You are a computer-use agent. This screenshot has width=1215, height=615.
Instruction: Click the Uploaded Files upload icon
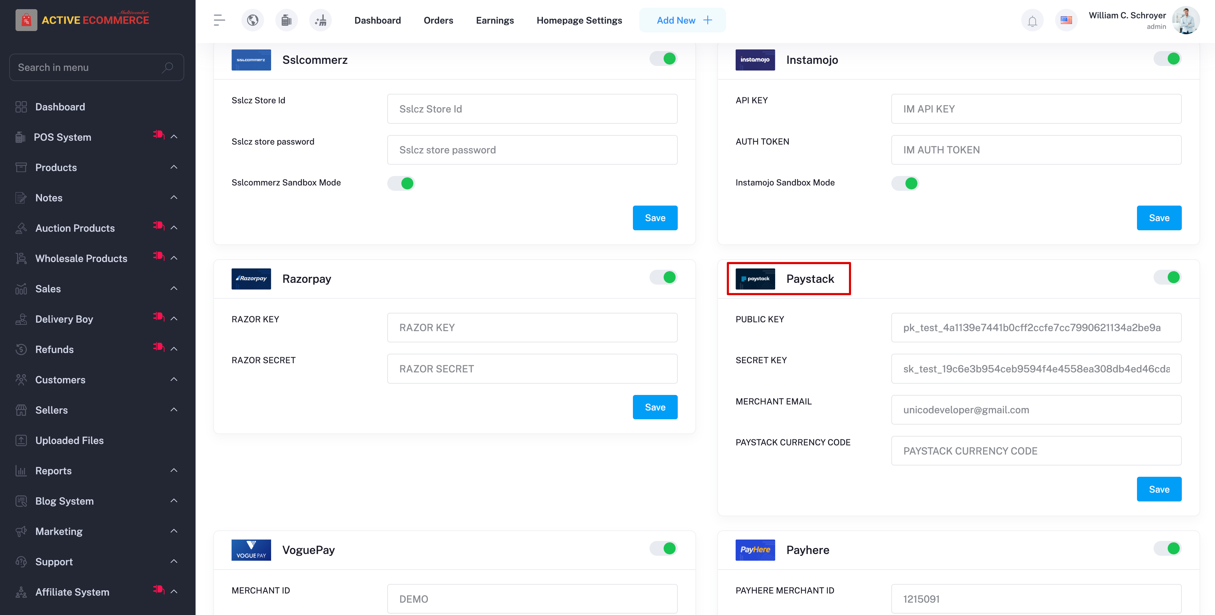[x=21, y=440]
